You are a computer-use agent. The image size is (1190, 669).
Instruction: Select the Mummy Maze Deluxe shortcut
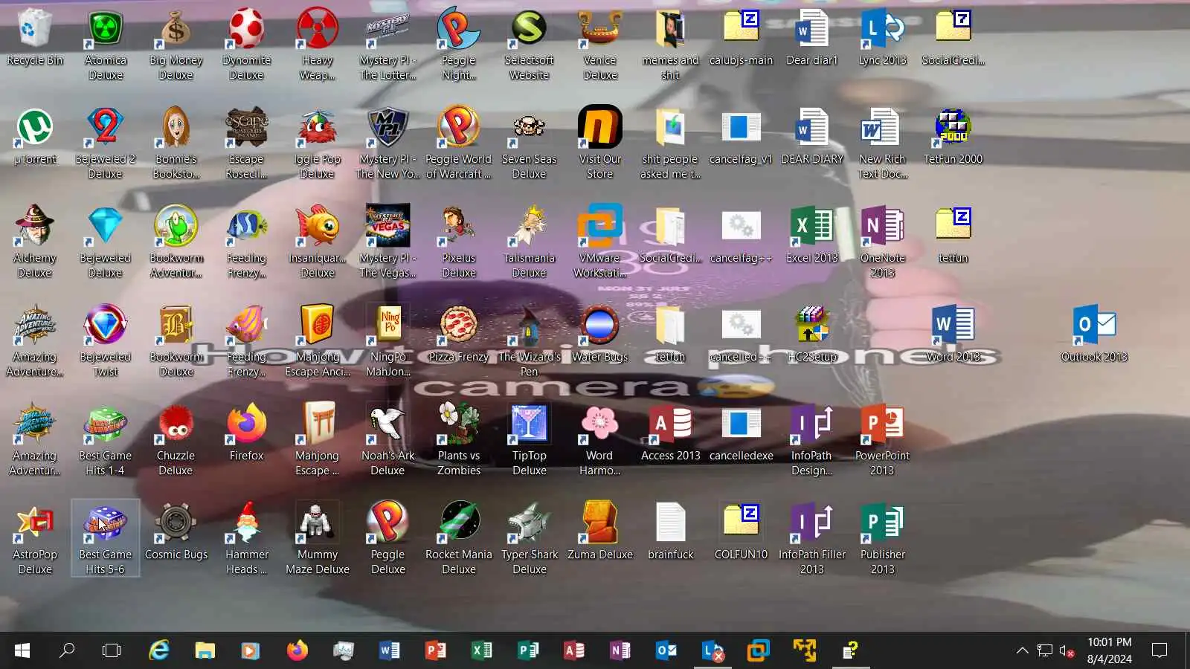(x=318, y=539)
